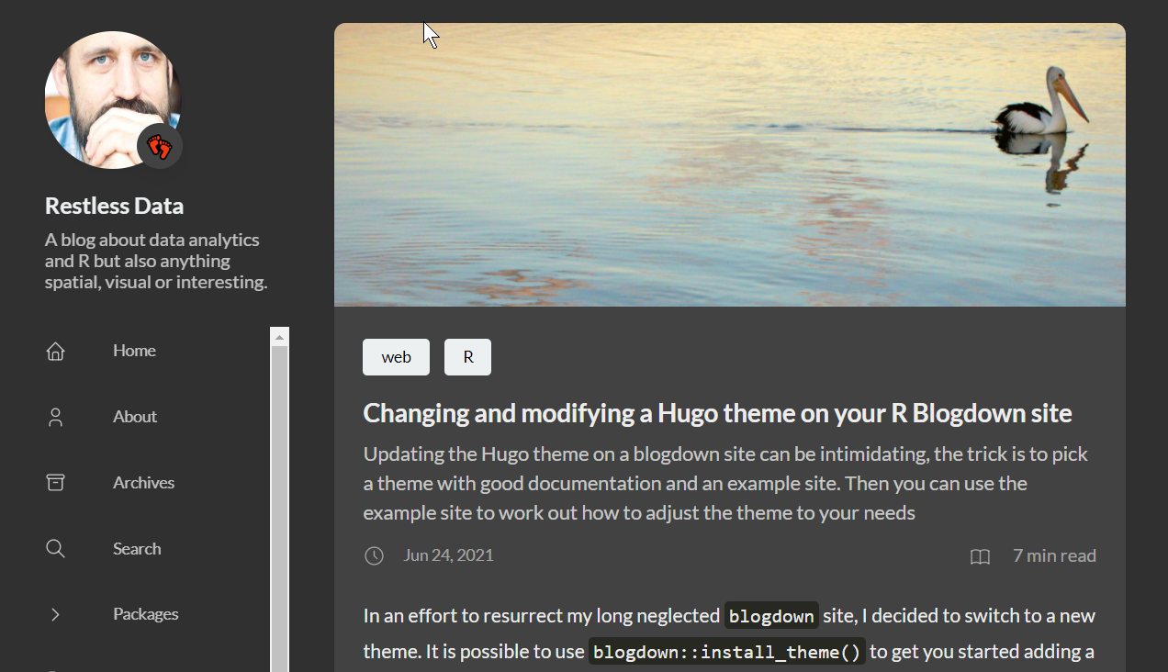Click the blog tagline about data analytics

point(156,261)
